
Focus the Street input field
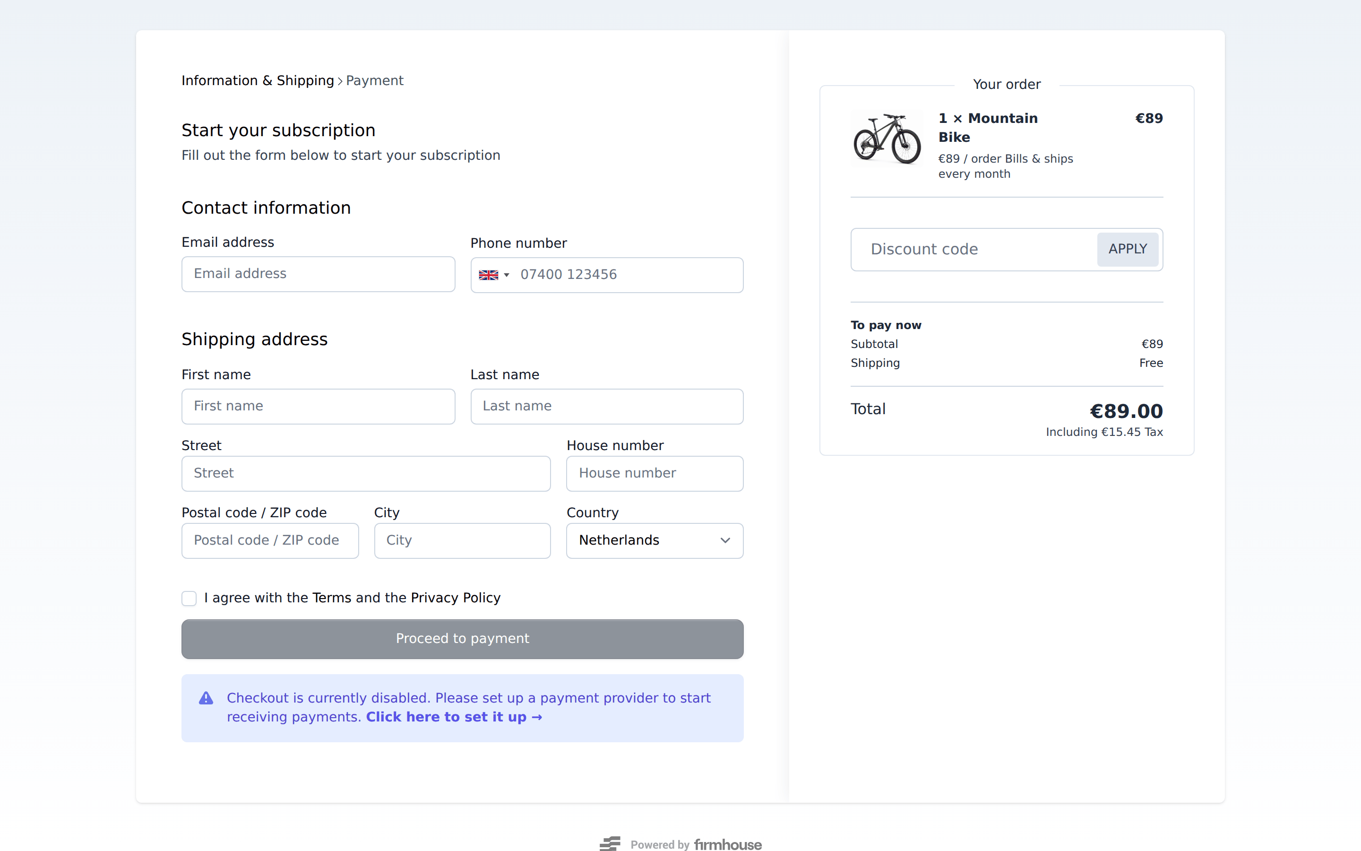(x=366, y=473)
